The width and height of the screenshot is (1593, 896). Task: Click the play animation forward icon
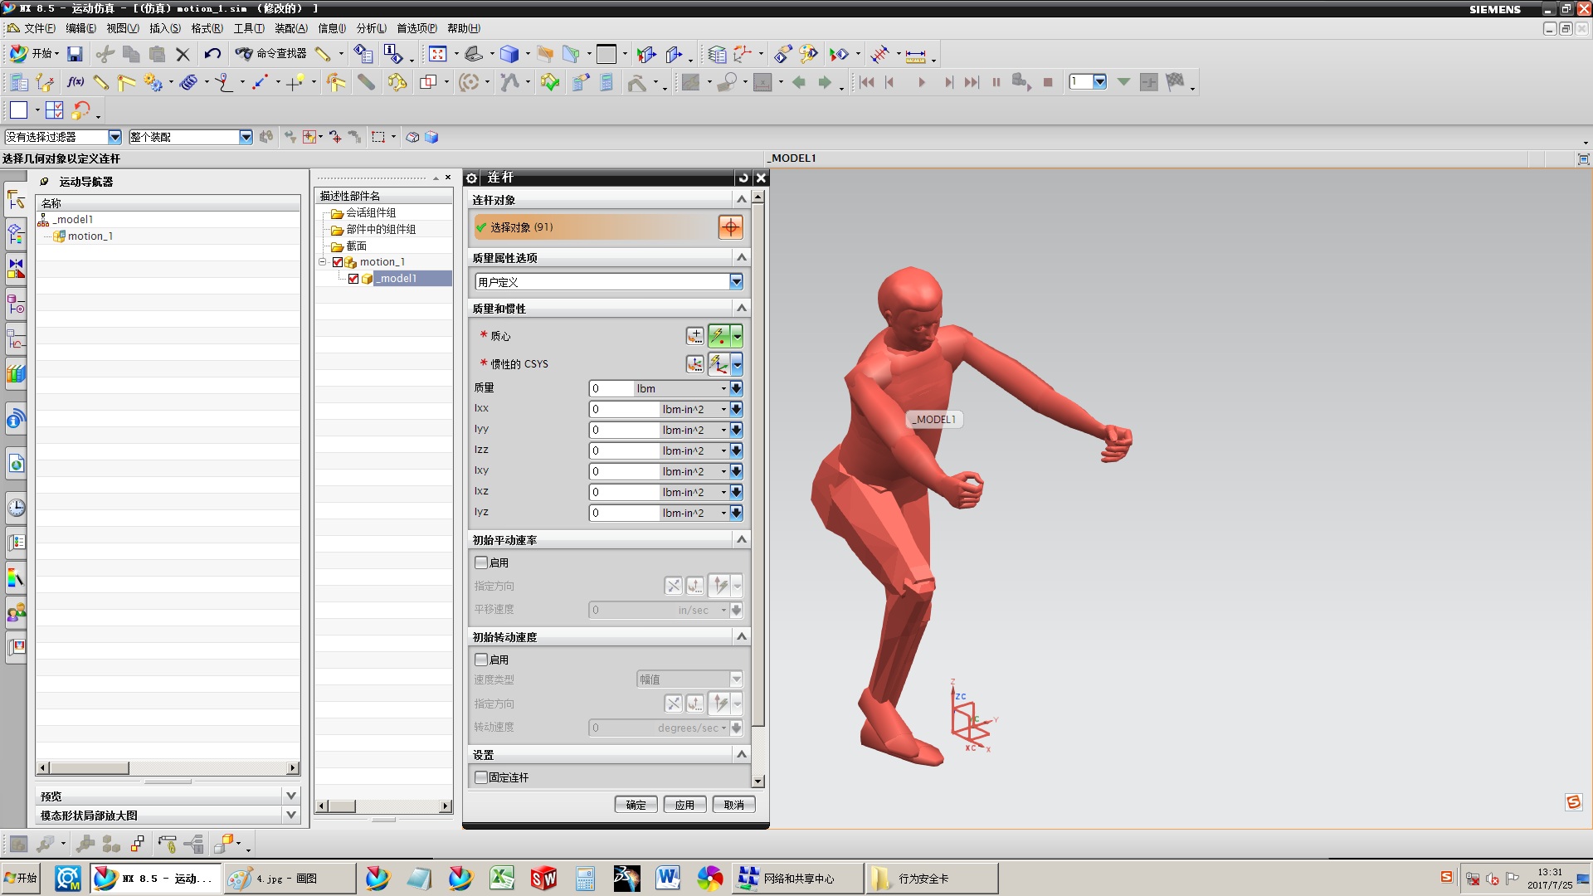point(921,82)
